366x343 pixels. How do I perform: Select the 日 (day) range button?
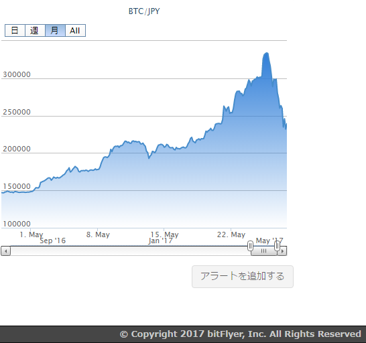15,30
